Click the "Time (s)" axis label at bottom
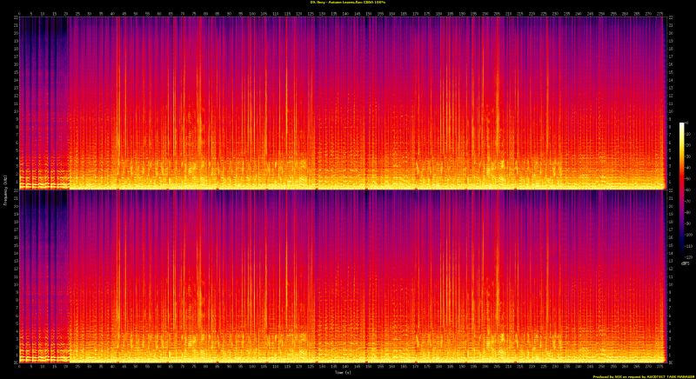Screen dimensions: 696x379 coord(344,371)
